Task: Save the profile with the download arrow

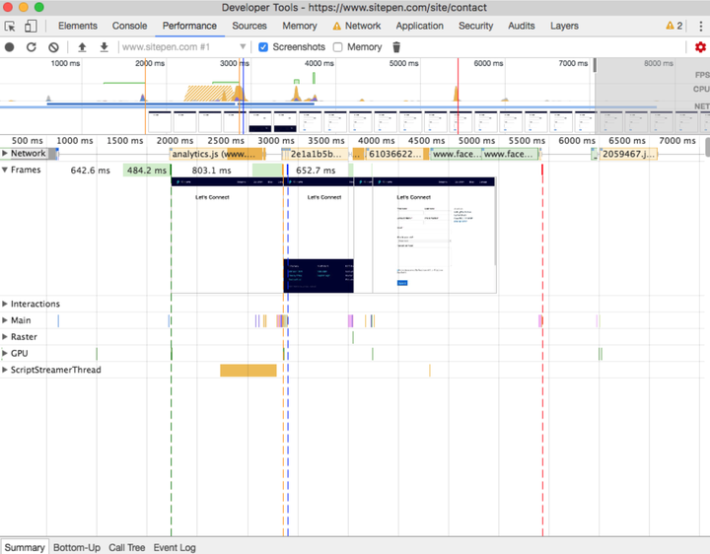Action: point(105,47)
